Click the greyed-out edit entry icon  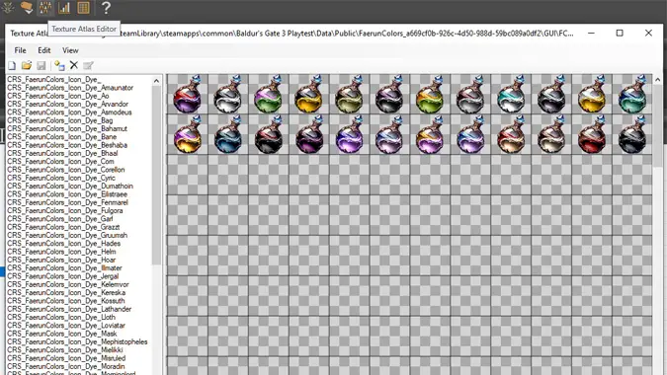pos(88,65)
